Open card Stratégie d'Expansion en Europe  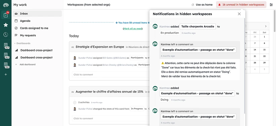(100, 47)
